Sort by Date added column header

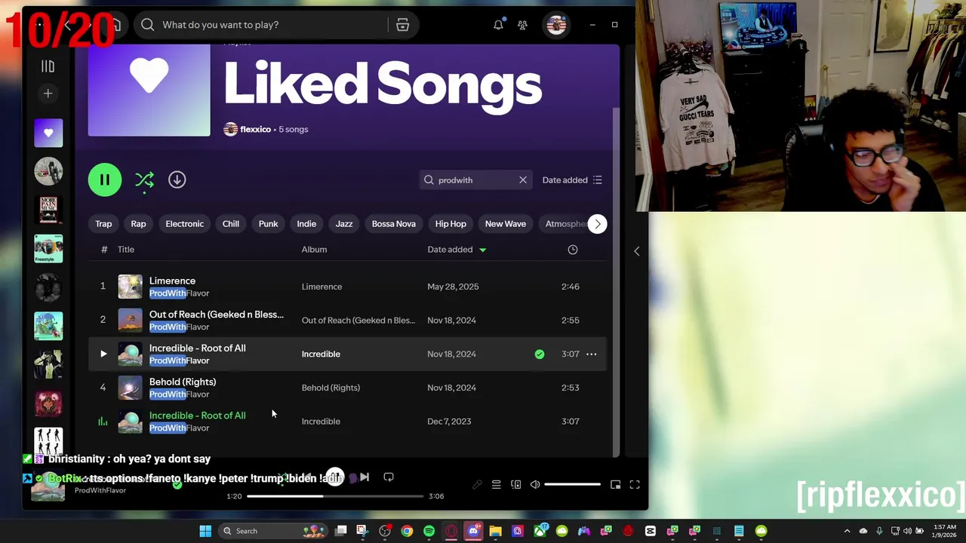[x=456, y=250]
